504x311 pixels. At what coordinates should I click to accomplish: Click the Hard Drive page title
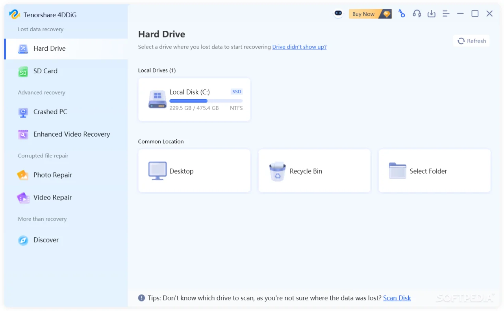(x=161, y=34)
